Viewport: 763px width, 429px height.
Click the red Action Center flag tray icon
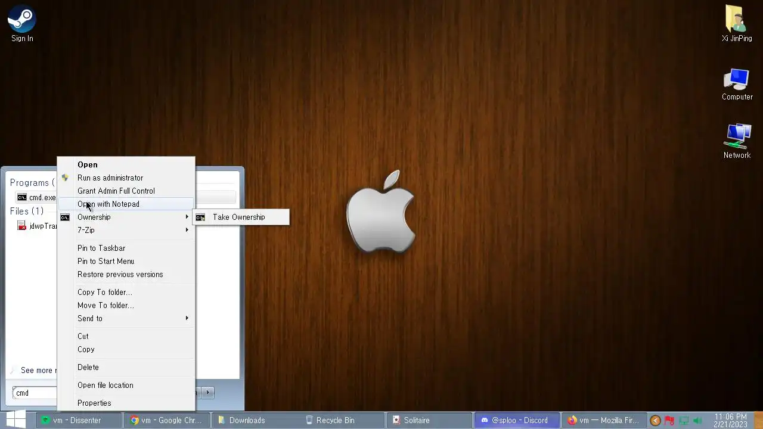[669, 421]
